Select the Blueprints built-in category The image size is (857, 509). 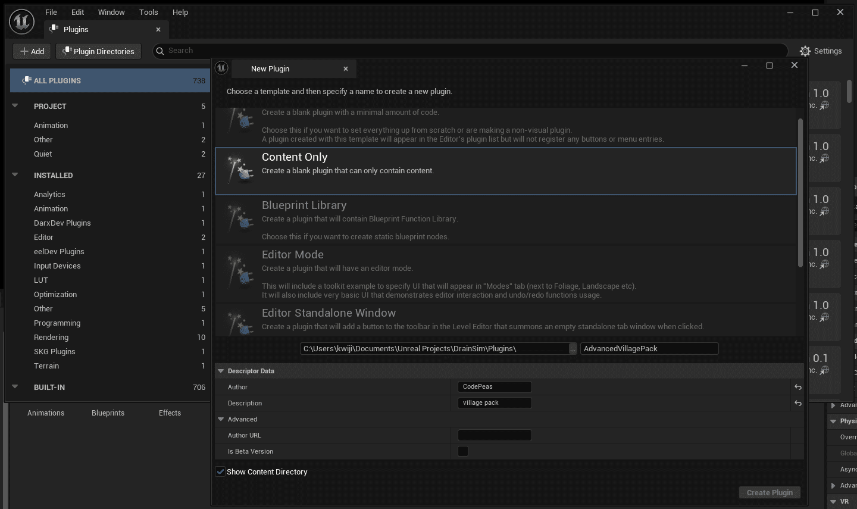coord(108,413)
